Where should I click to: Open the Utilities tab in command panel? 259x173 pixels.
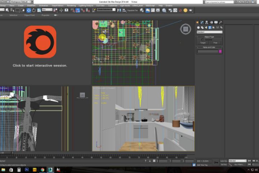[220, 23]
